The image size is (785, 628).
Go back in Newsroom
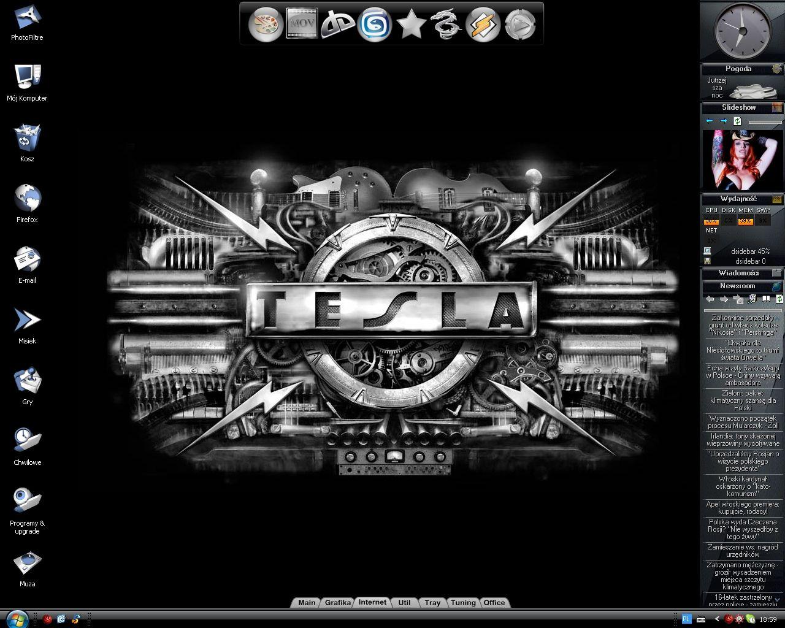[x=710, y=299]
